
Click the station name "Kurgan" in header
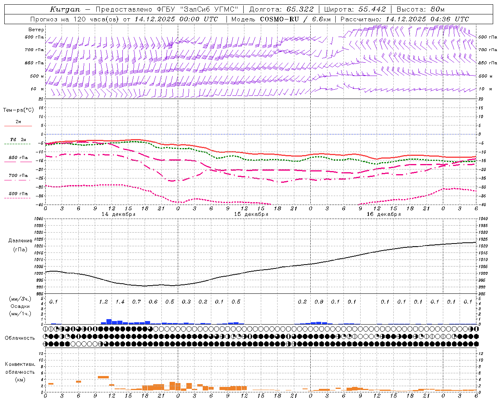point(65,9)
